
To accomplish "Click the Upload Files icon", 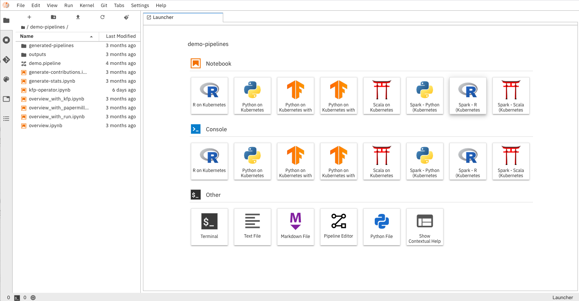I will click(78, 17).
